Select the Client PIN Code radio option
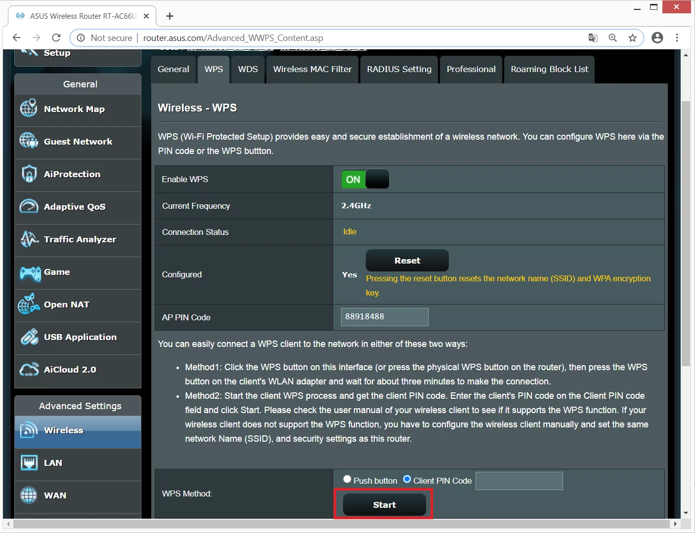This screenshot has height=533, width=695. point(407,479)
